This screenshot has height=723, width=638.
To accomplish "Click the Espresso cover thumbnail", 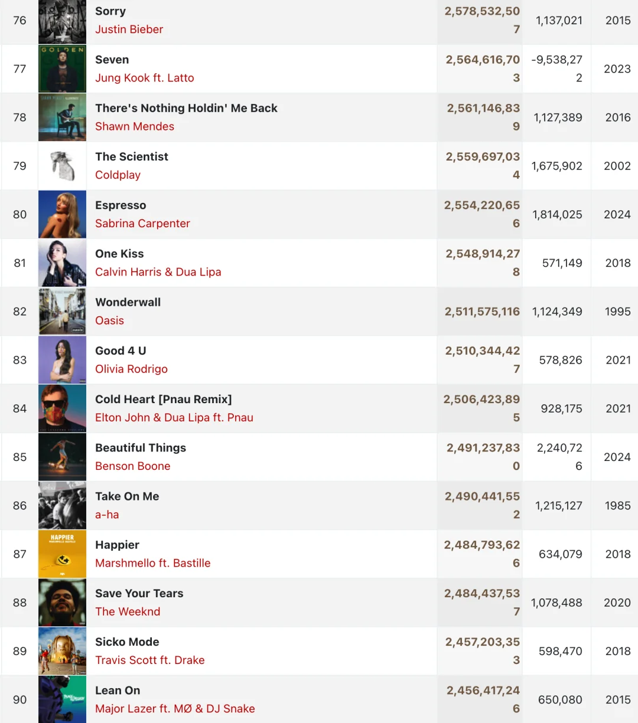I will [62, 214].
